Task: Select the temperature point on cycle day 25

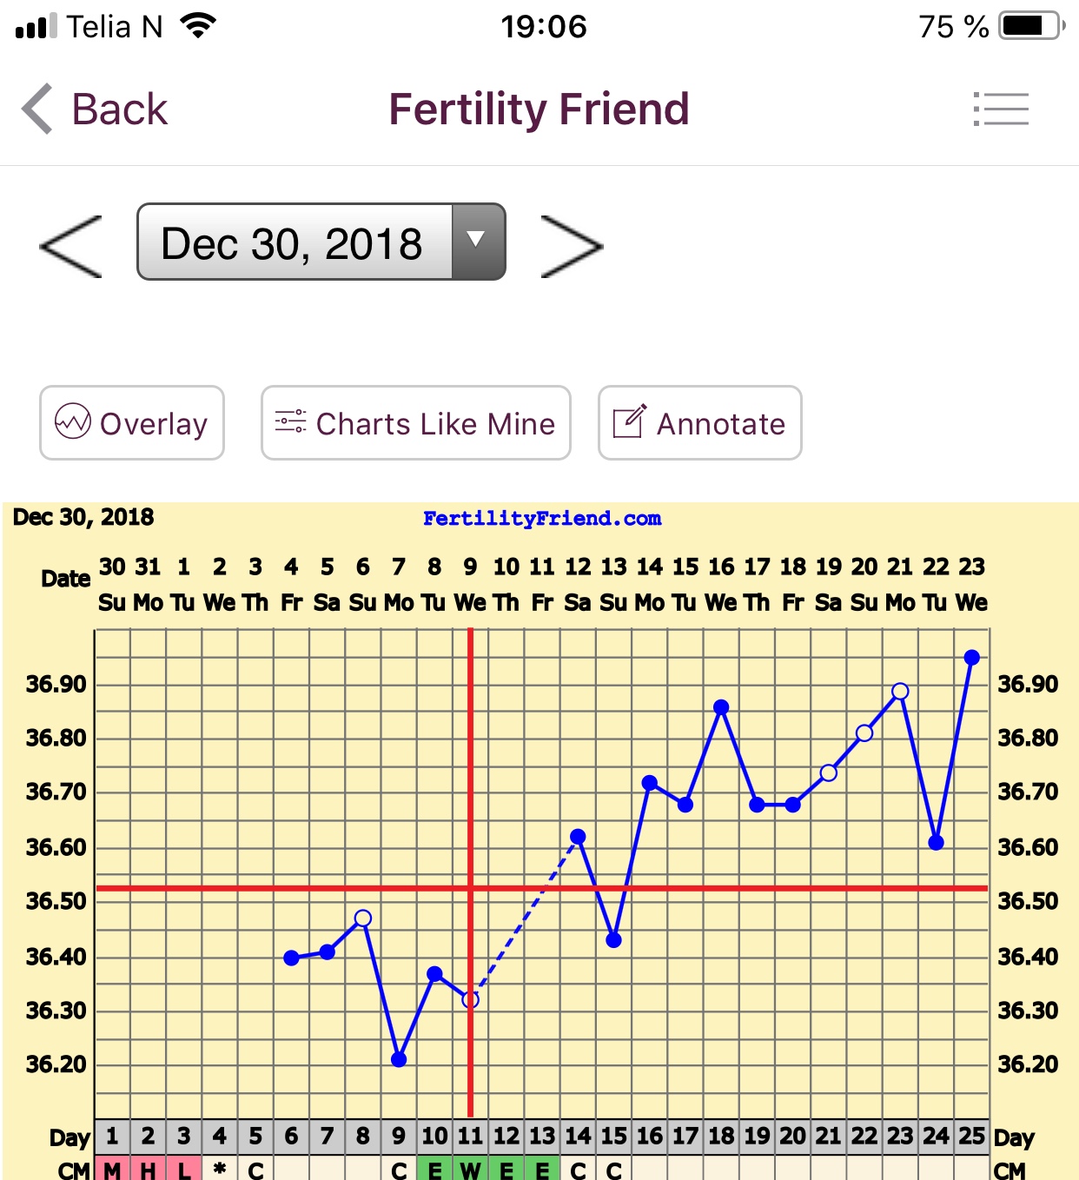Action: click(972, 658)
